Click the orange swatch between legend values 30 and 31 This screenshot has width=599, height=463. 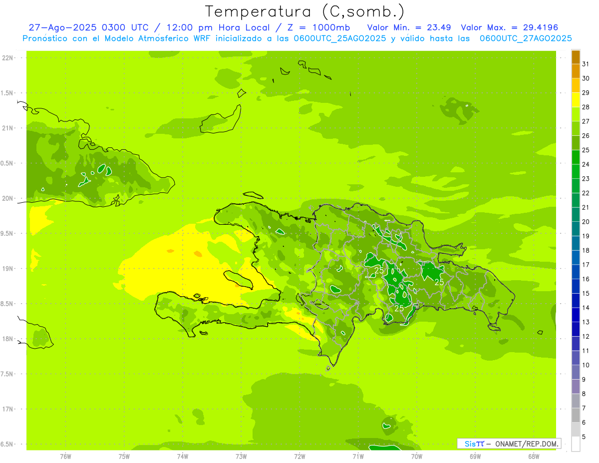click(576, 71)
